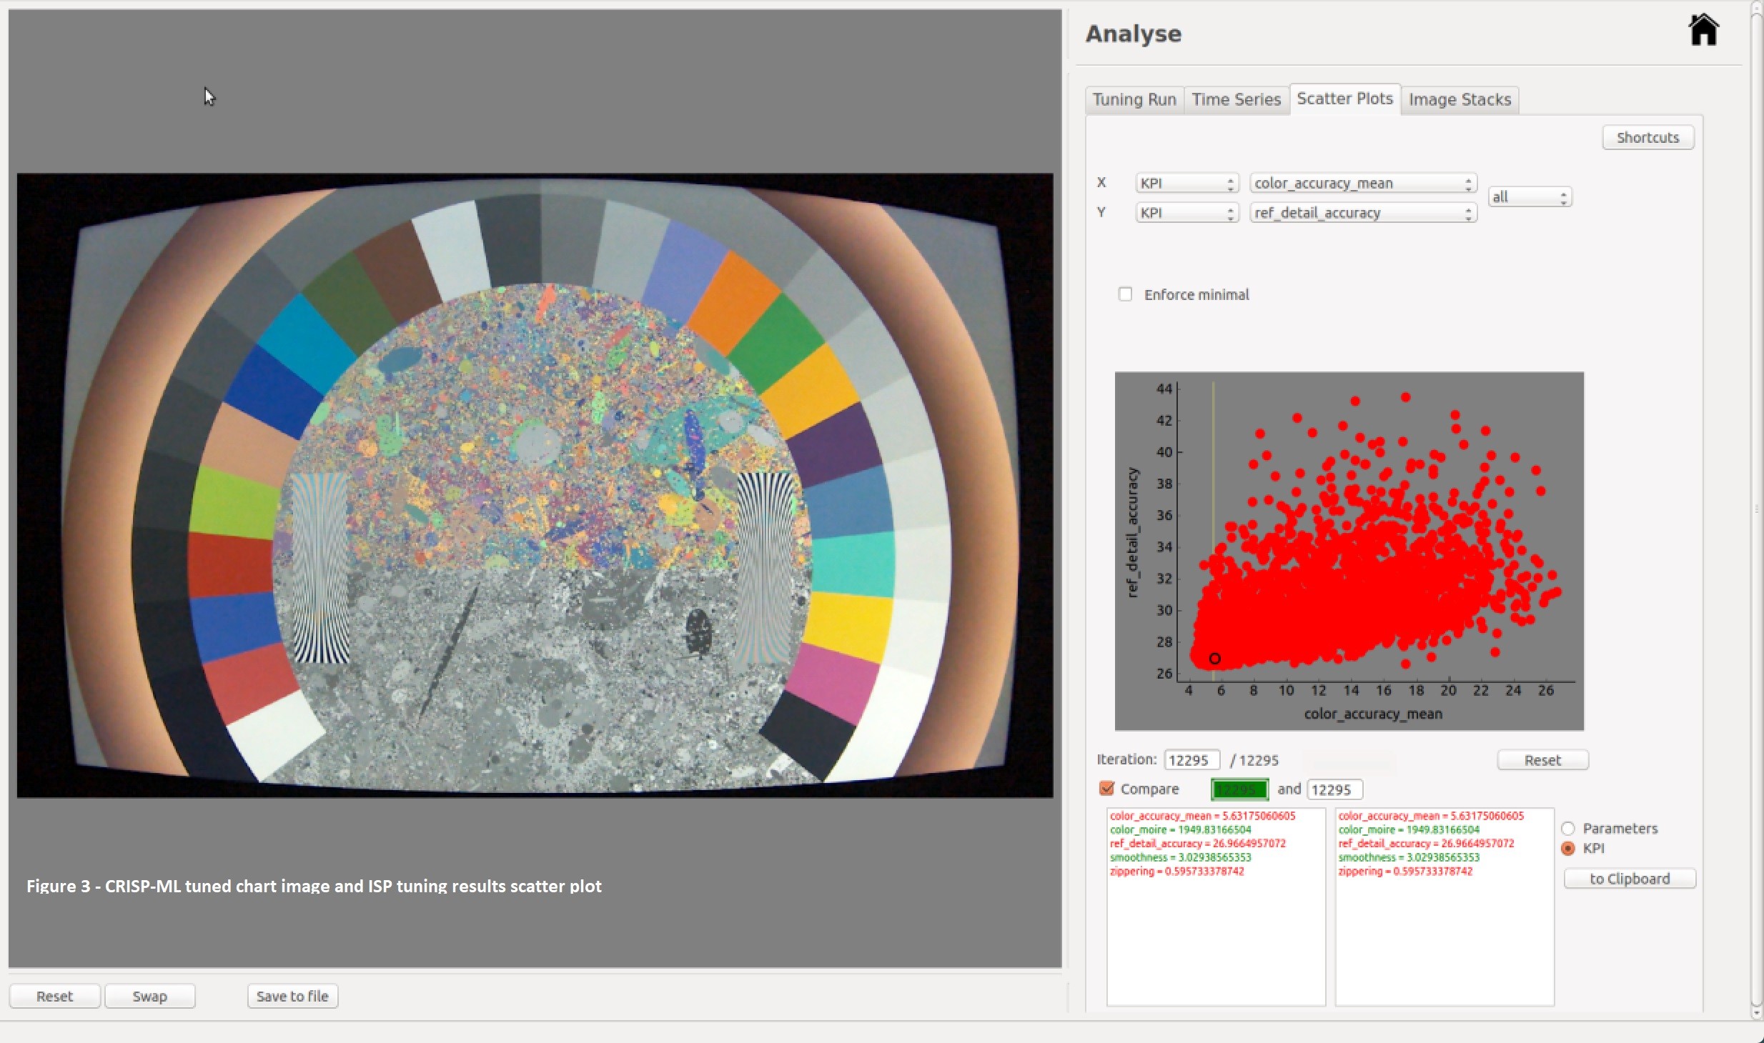Click the Swap button under the image

(x=149, y=996)
